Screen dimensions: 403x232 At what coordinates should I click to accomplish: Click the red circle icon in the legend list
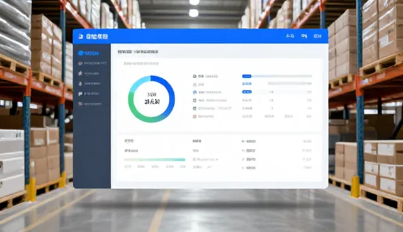click(x=195, y=117)
